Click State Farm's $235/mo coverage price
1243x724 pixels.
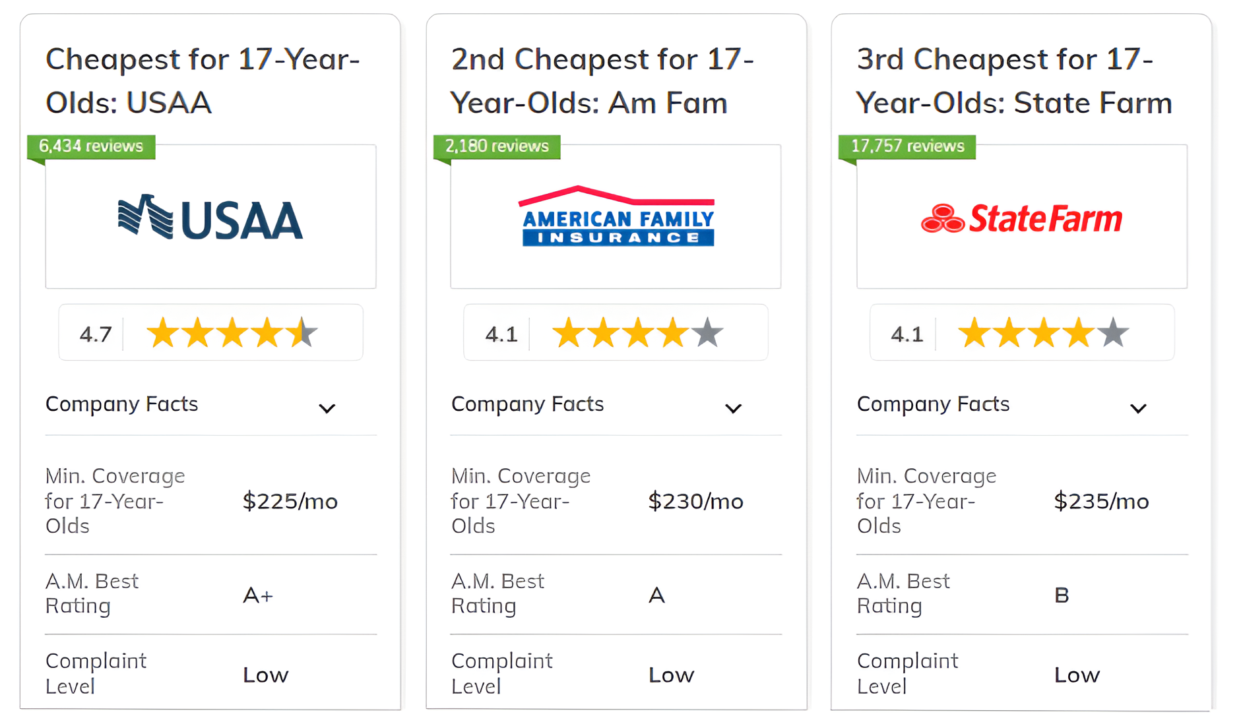(1100, 501)
